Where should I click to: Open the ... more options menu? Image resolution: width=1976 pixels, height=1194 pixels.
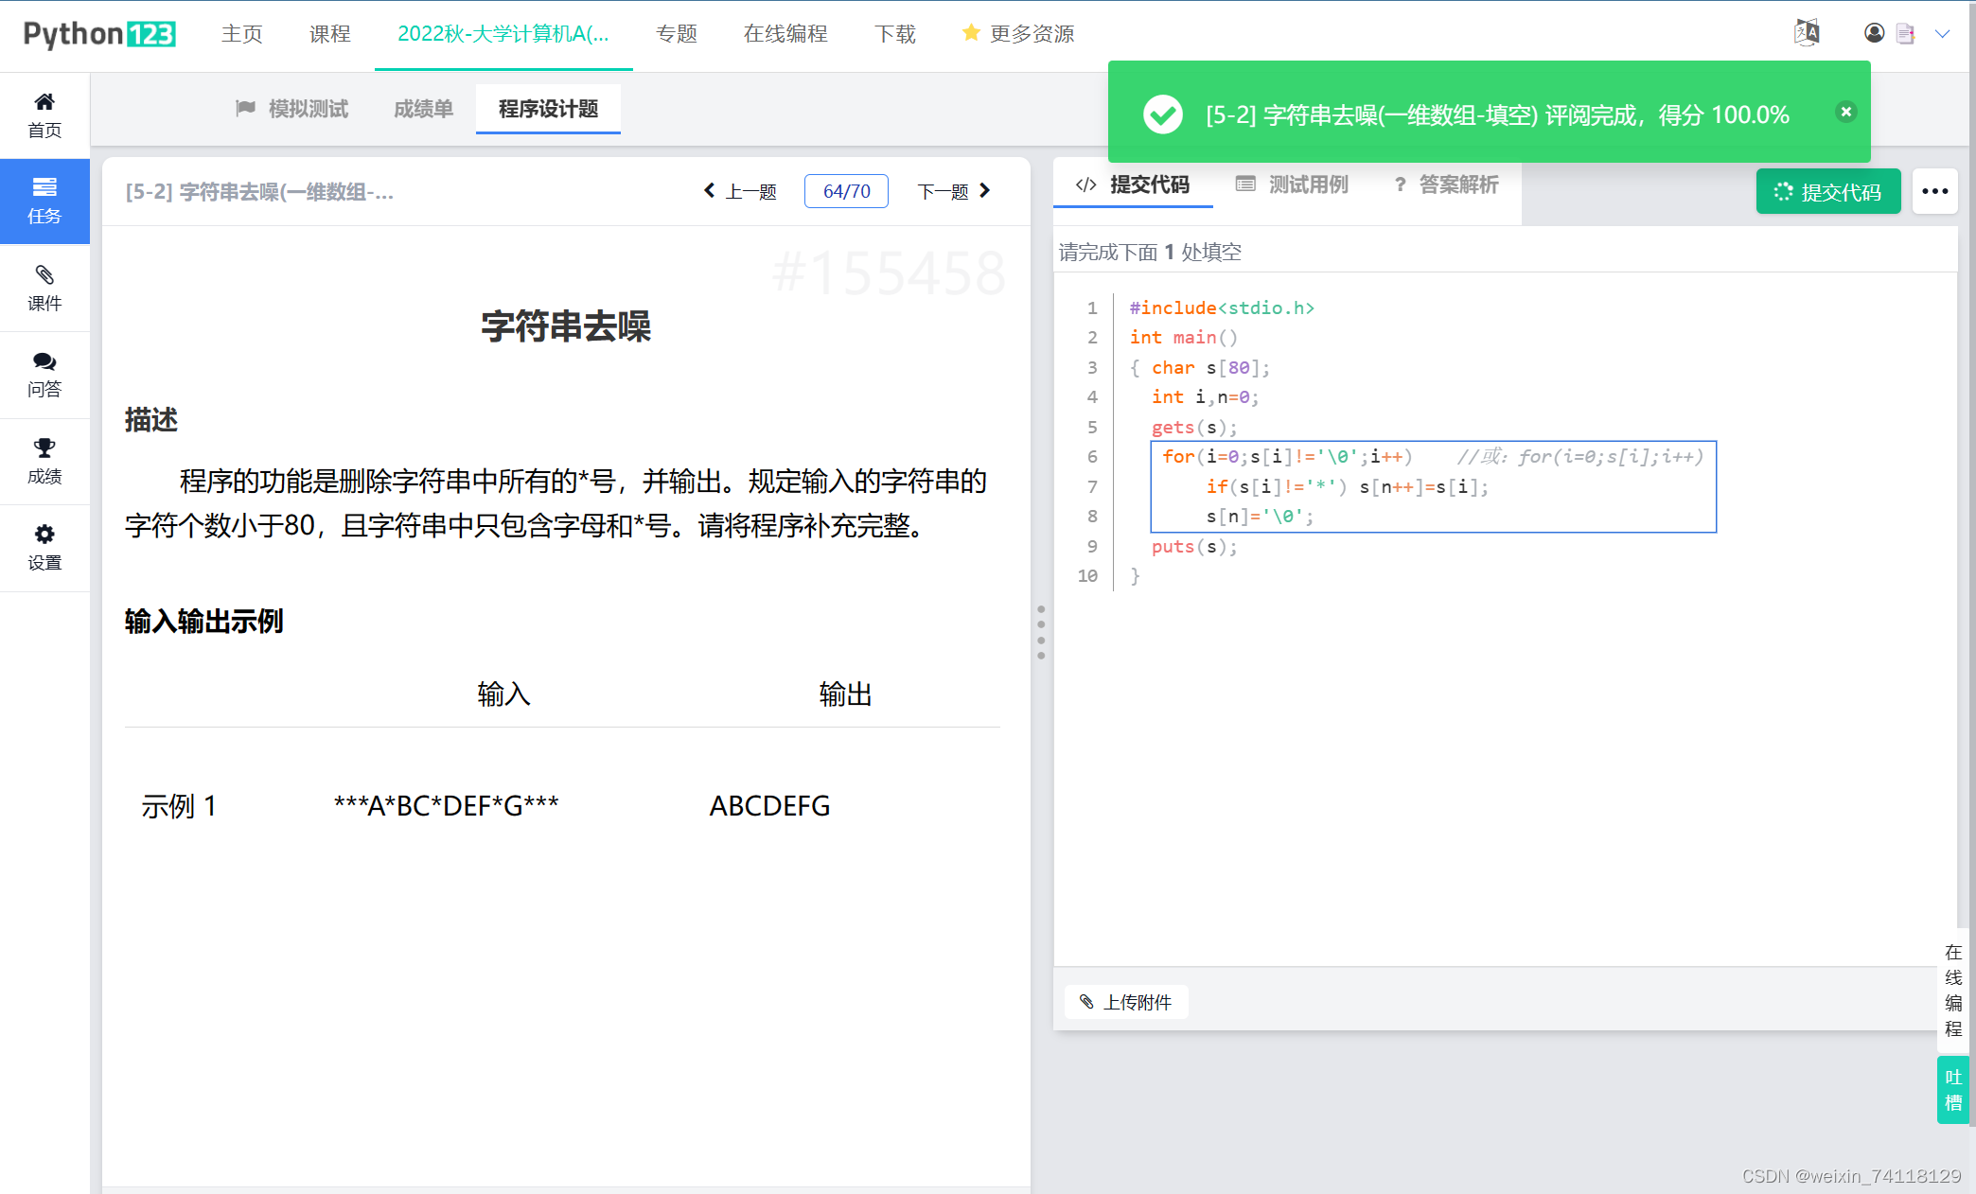coord(1934,191)
